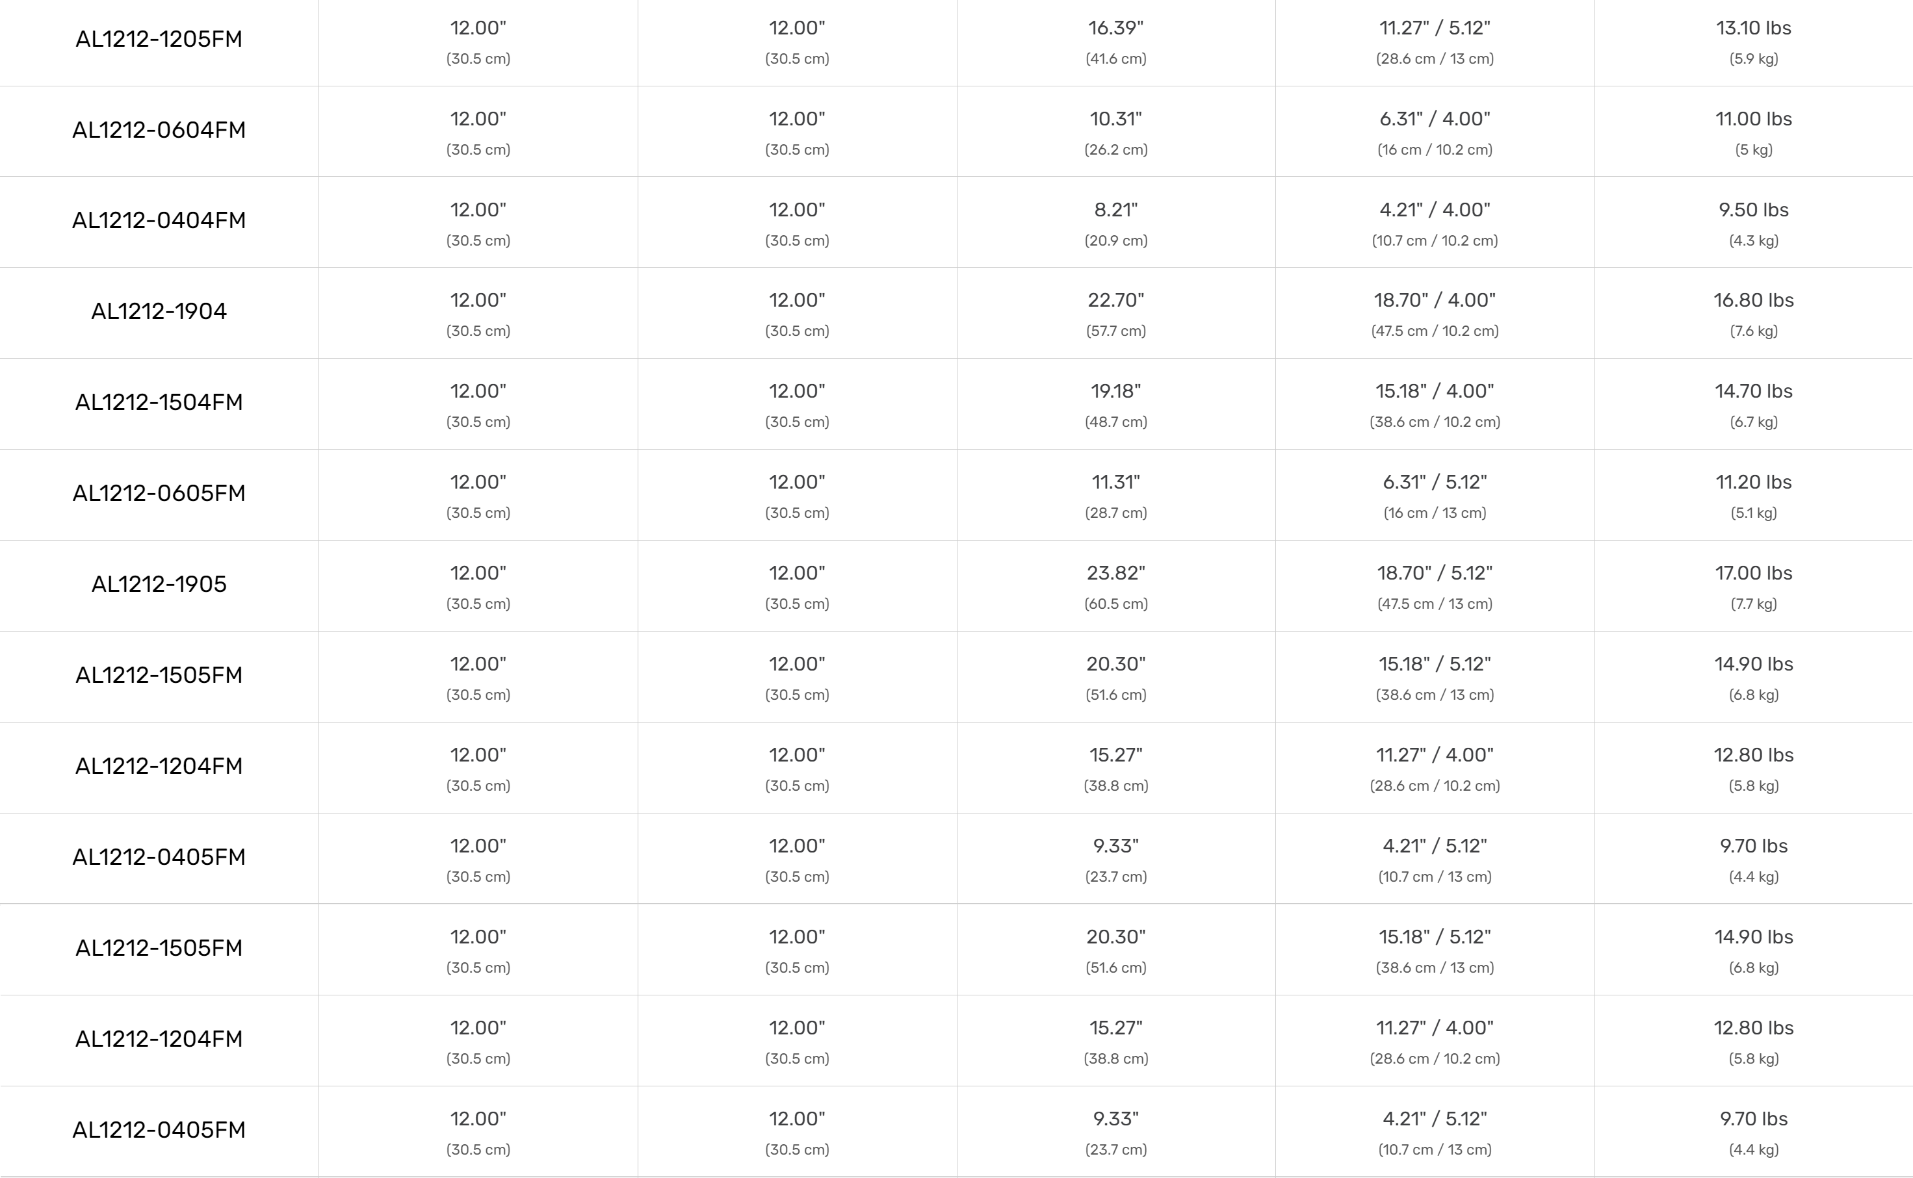Click the 16.39" height value
The height and width of the screenshot is (1178, 1913).
click(1115, 28)
